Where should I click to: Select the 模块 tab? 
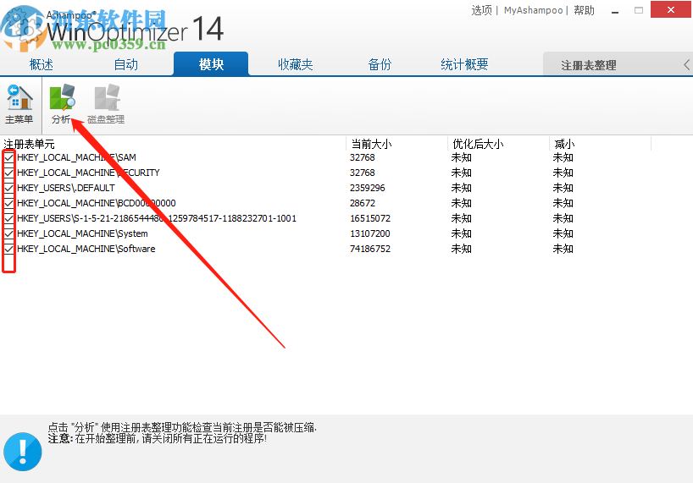[x=211, y=64]
